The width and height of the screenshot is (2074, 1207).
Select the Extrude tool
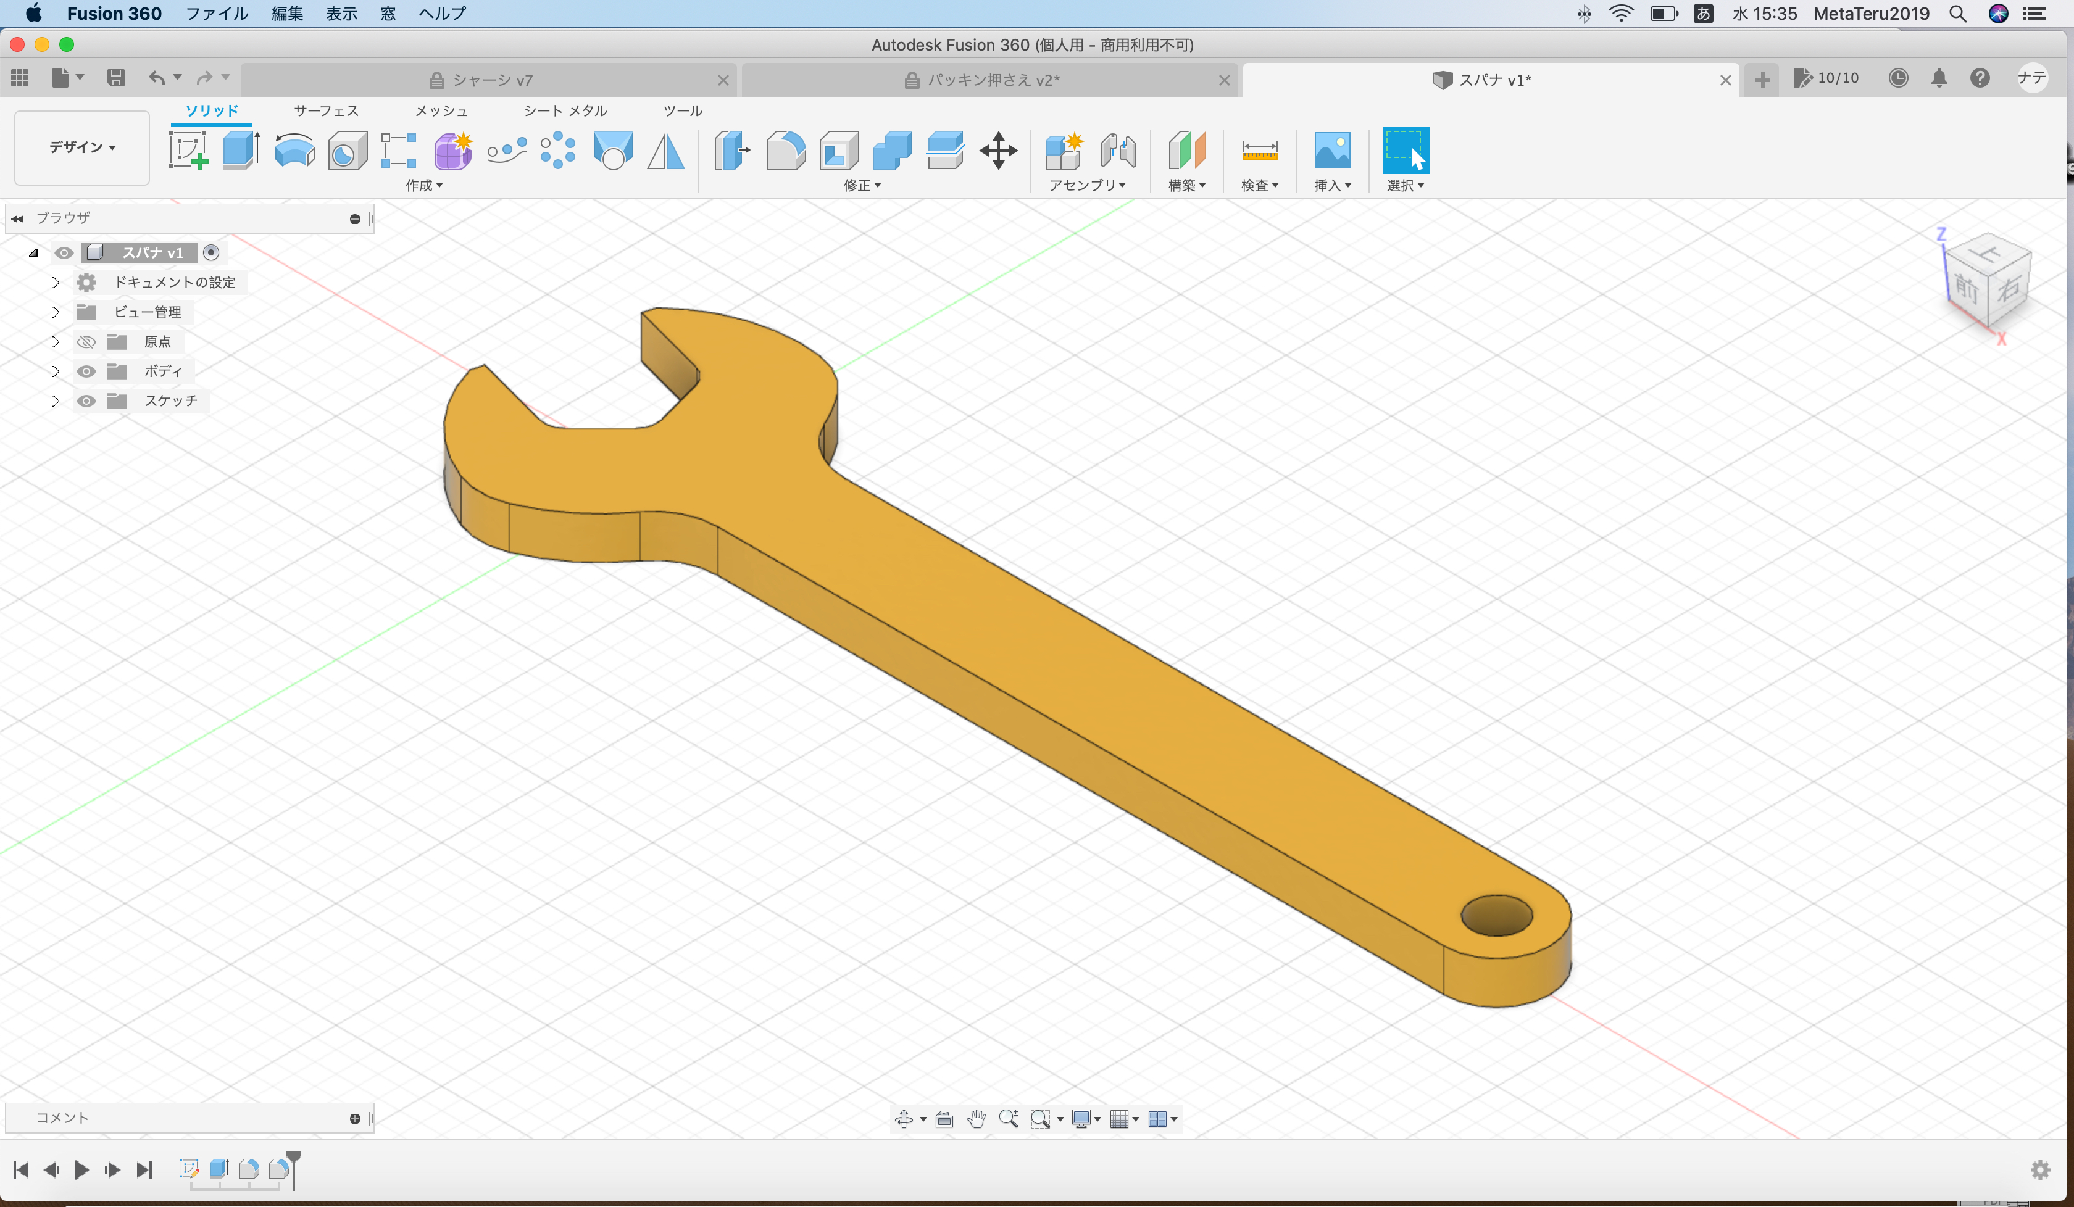pos(241,151)
